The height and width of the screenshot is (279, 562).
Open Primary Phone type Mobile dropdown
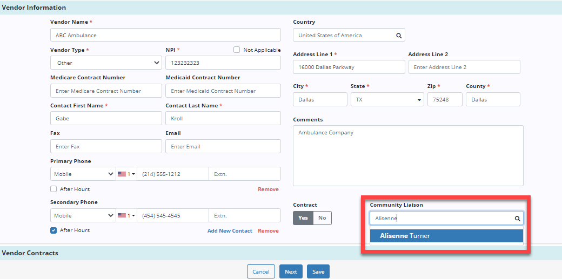tap(83, 174)
